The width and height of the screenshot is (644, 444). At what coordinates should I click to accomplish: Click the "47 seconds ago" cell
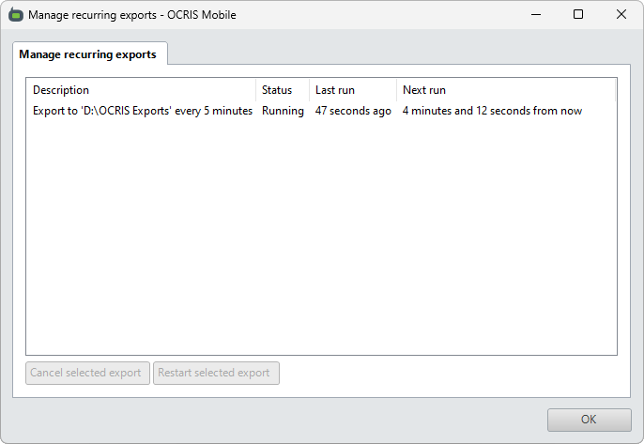tap(353, 111)
